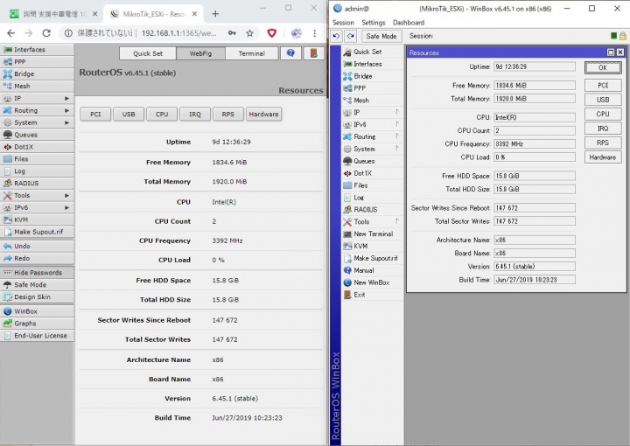Click Hardware button in WinBox Resources
The height and width of the screenshot is (446, 630).
tap(603, 157)
